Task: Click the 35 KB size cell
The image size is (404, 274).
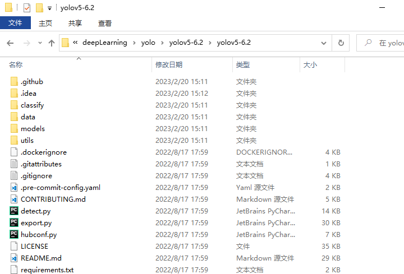Action: (x=331, y=246)
